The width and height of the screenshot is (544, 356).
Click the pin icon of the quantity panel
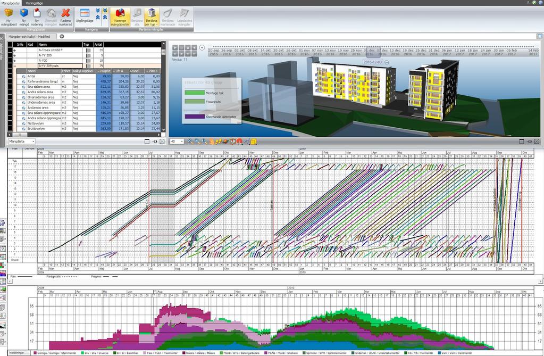pos(154,142)
